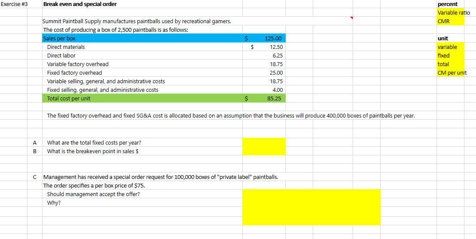Select the special order request sentence
The image size is (476, 239).
[161, 177]
